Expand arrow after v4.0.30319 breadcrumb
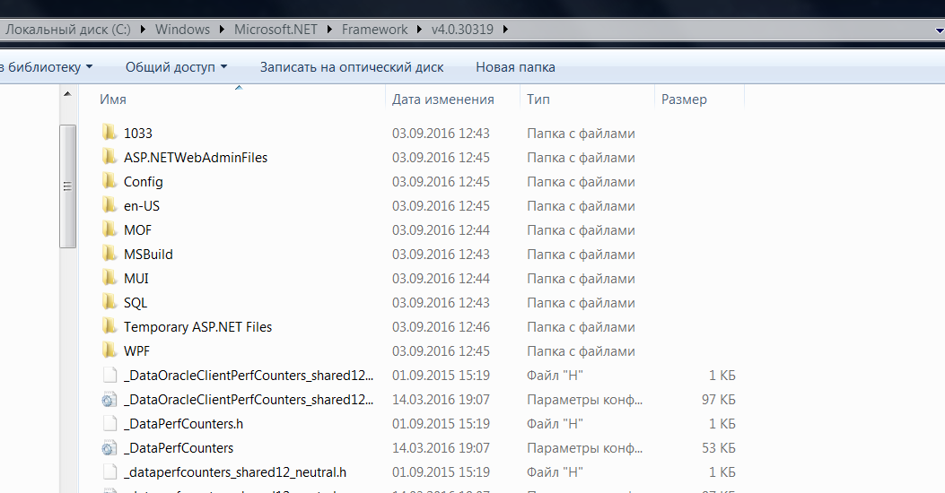 504,29
